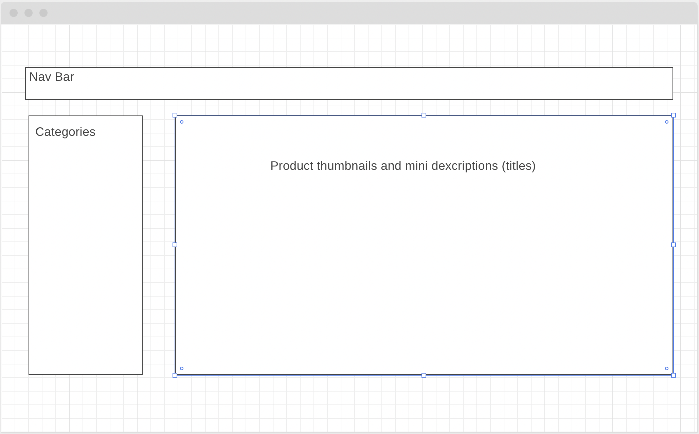This screenshot has width=699, height=434.
Task: Click the right-middle resize handle
Action: [674, 245]
